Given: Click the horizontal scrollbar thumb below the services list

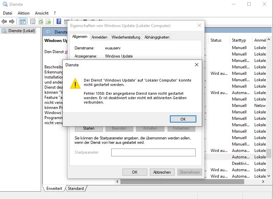Looking at the screenshot, I should (182, 182).
